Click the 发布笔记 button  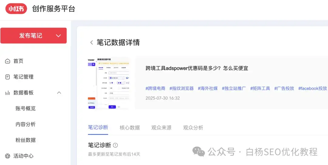[33, 36]
